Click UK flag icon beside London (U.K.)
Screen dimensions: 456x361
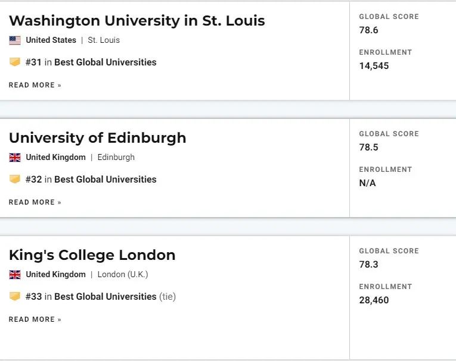(x=15, y=275)
